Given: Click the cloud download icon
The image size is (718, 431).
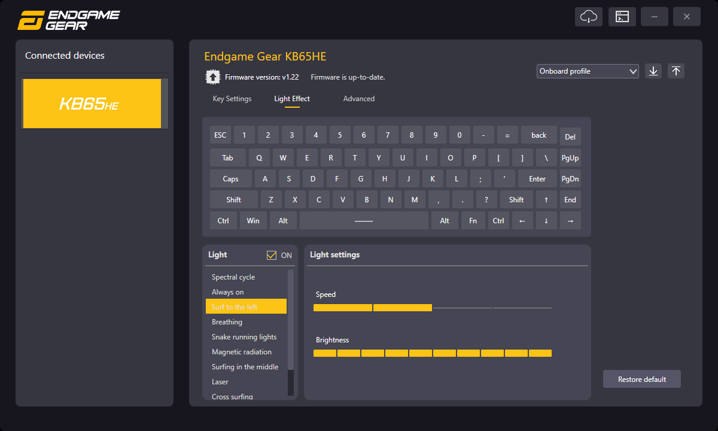Looking at the screenshot, I should coord(589,17).
